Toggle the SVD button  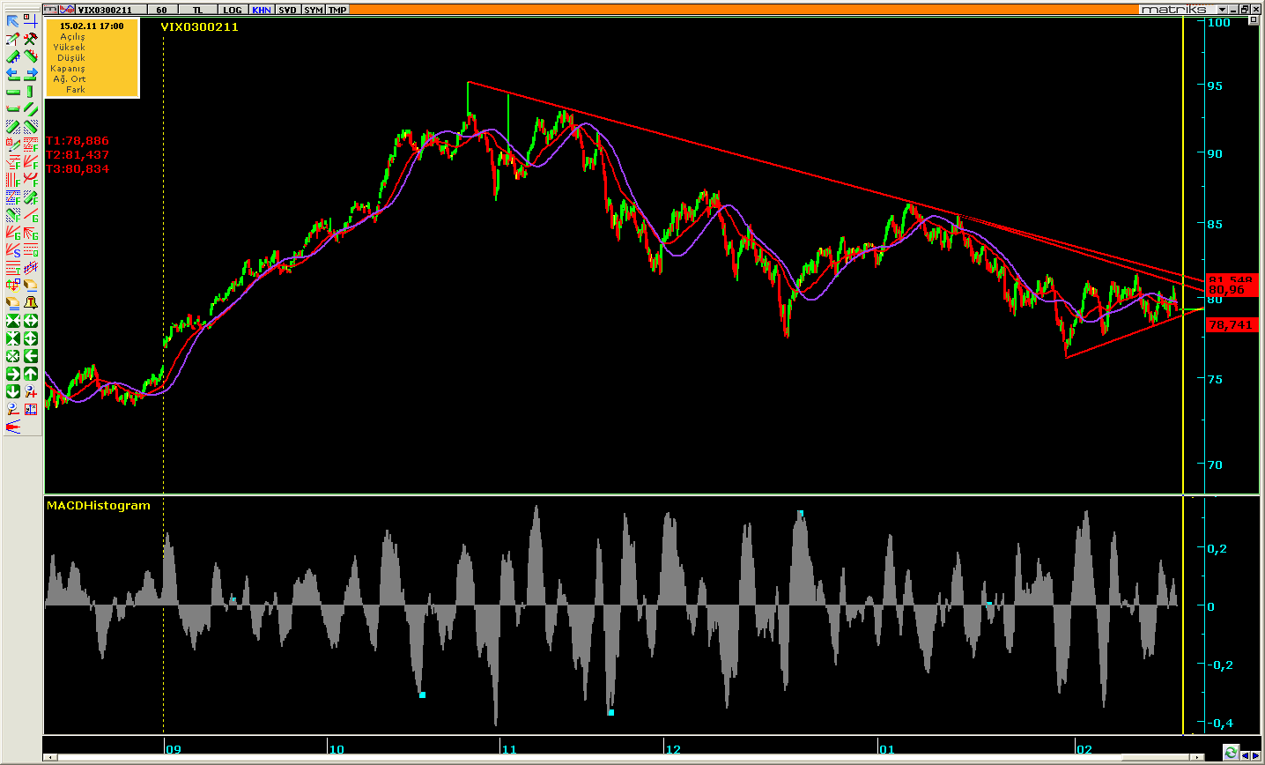tap(287, 10)
